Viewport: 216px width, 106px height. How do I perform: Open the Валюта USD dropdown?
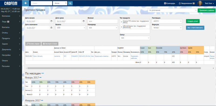coord(70,28)
